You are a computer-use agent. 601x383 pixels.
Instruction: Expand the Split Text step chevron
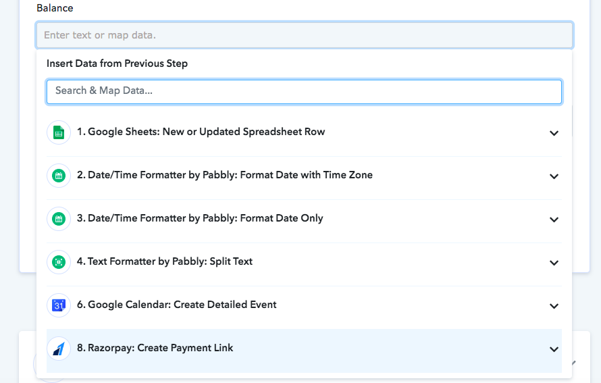pos(554,263)
